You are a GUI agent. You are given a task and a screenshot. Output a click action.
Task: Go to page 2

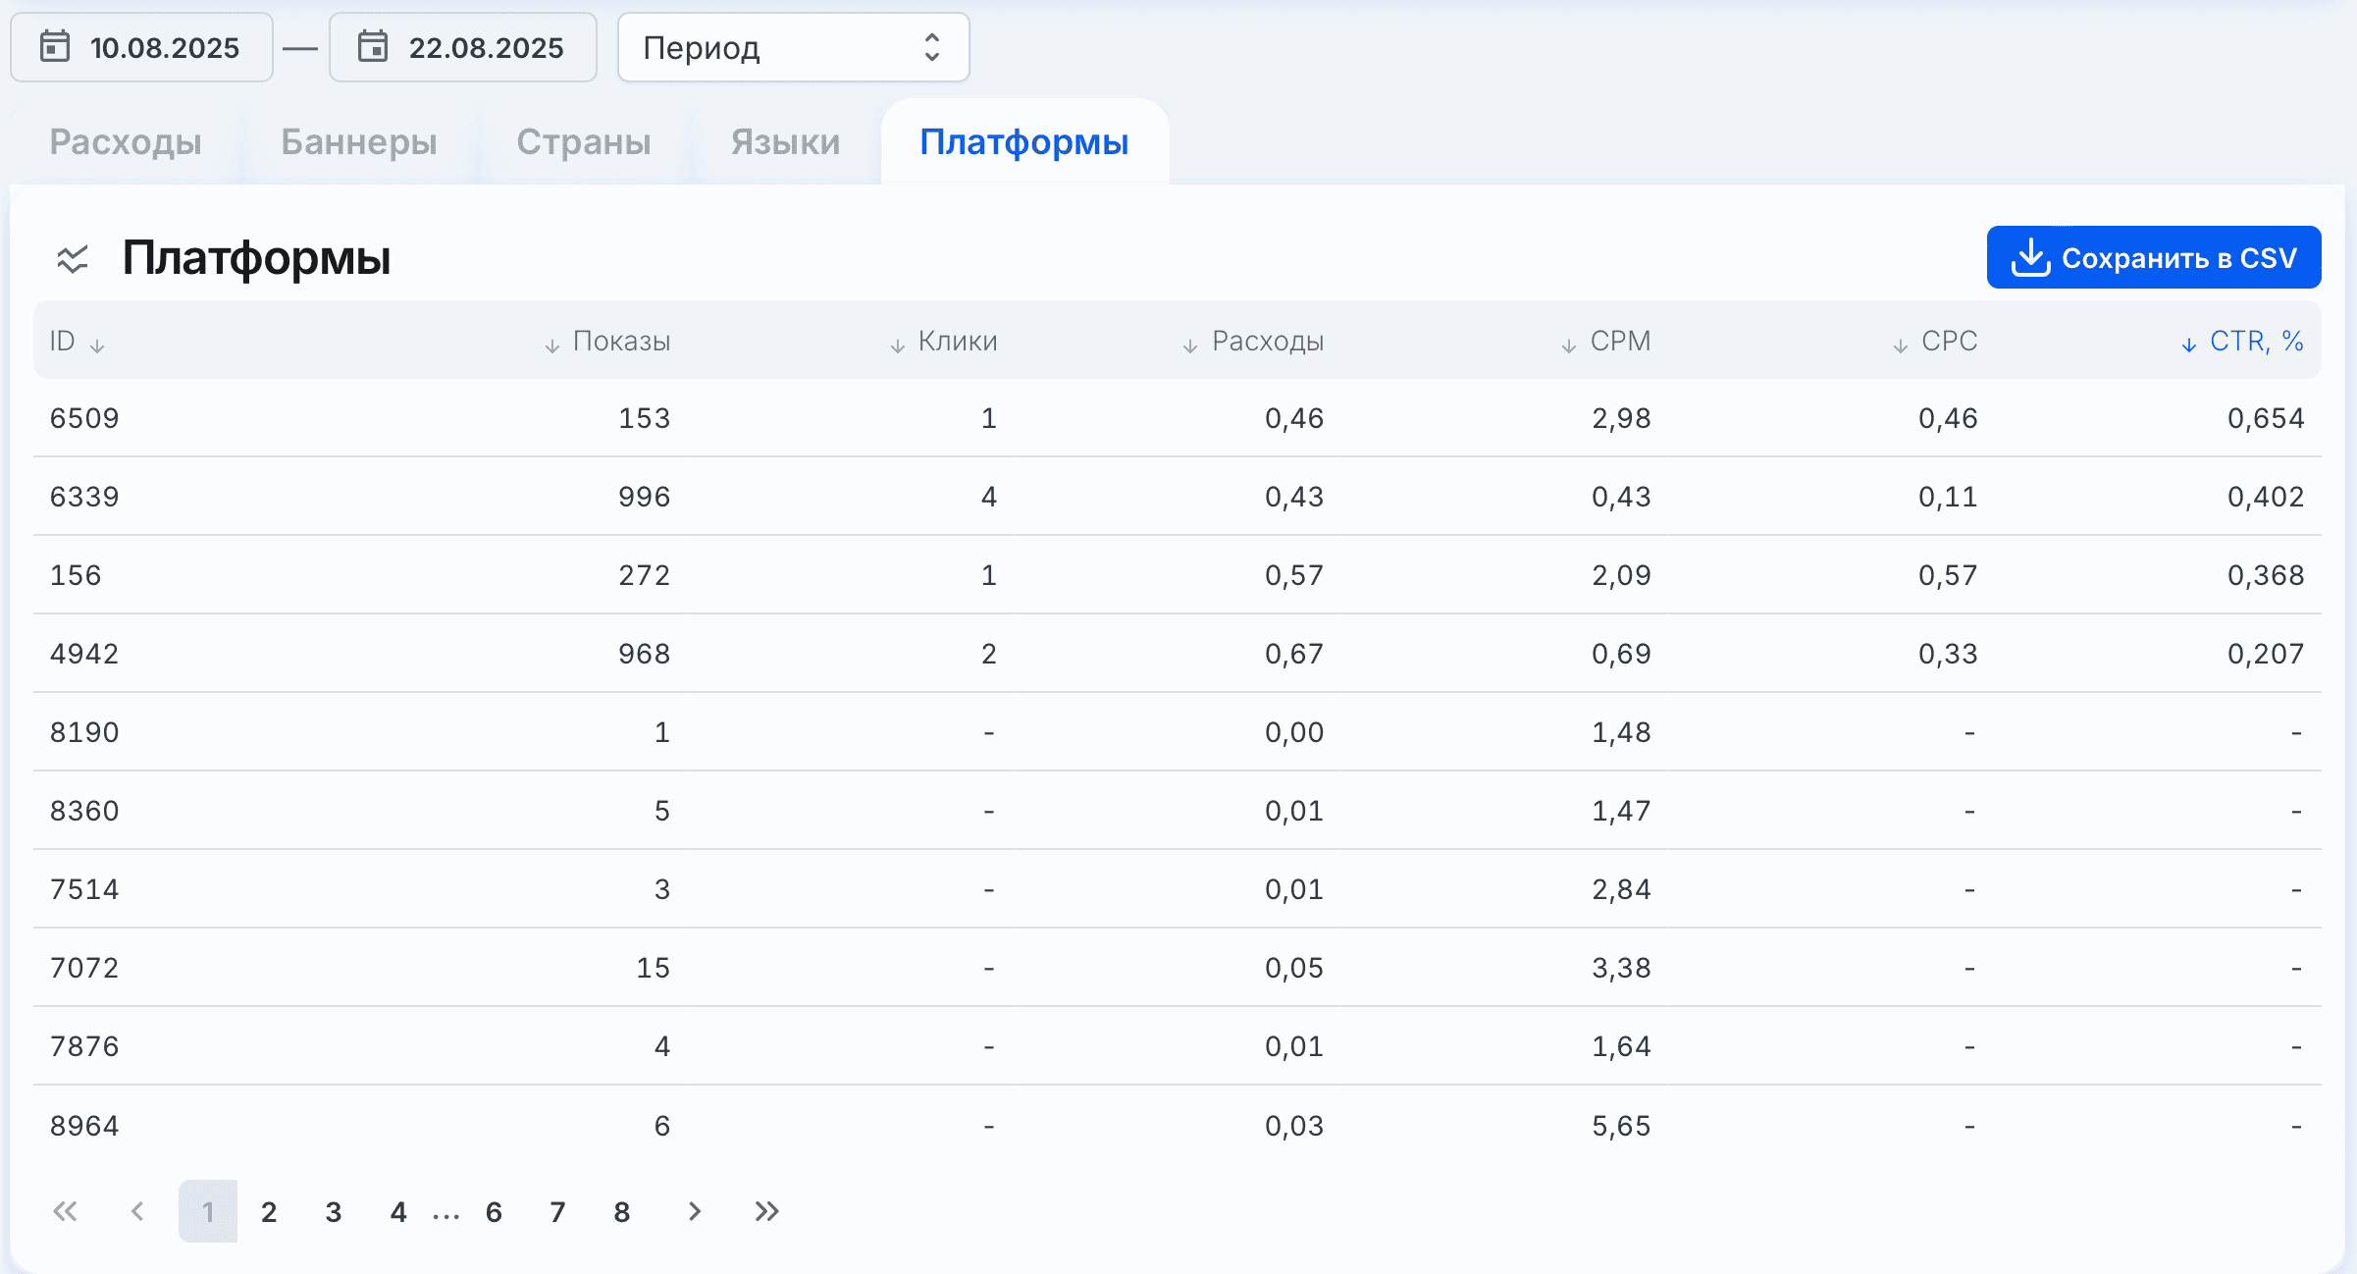269,1212
